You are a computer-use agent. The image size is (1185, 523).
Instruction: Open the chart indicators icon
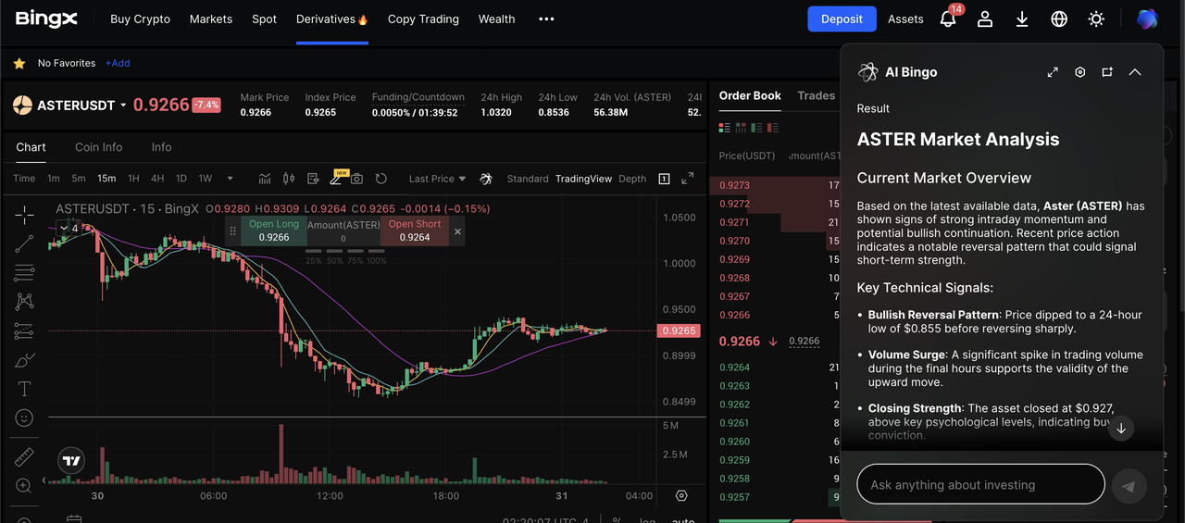[x=265, y=179]
